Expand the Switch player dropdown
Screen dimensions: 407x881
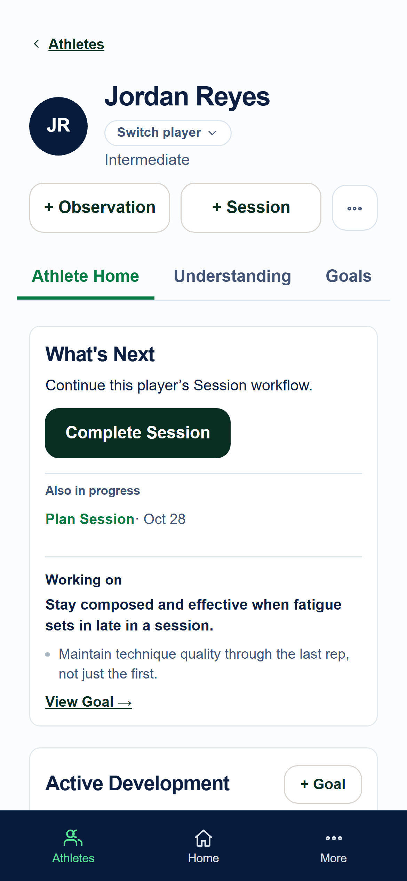click(168, 133)
